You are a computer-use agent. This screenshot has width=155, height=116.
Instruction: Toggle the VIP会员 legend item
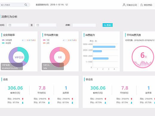tap(7, 40)
